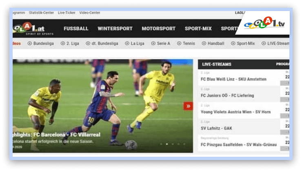Select the LIVE-Stream video category
This screenshot has height=171, width=302.
tap(278, 44)
